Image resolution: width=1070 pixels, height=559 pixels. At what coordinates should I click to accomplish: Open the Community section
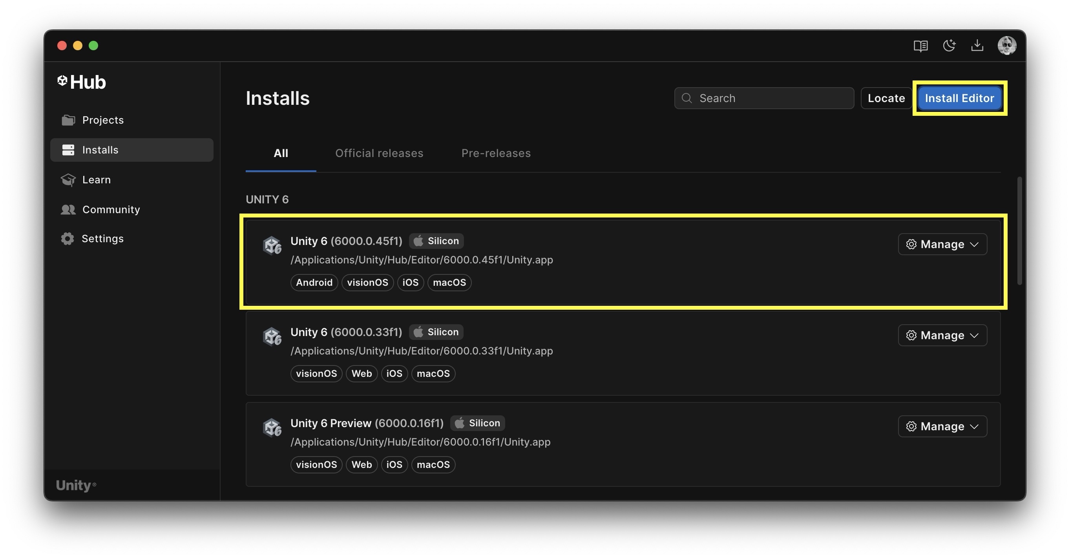[110, 209]
